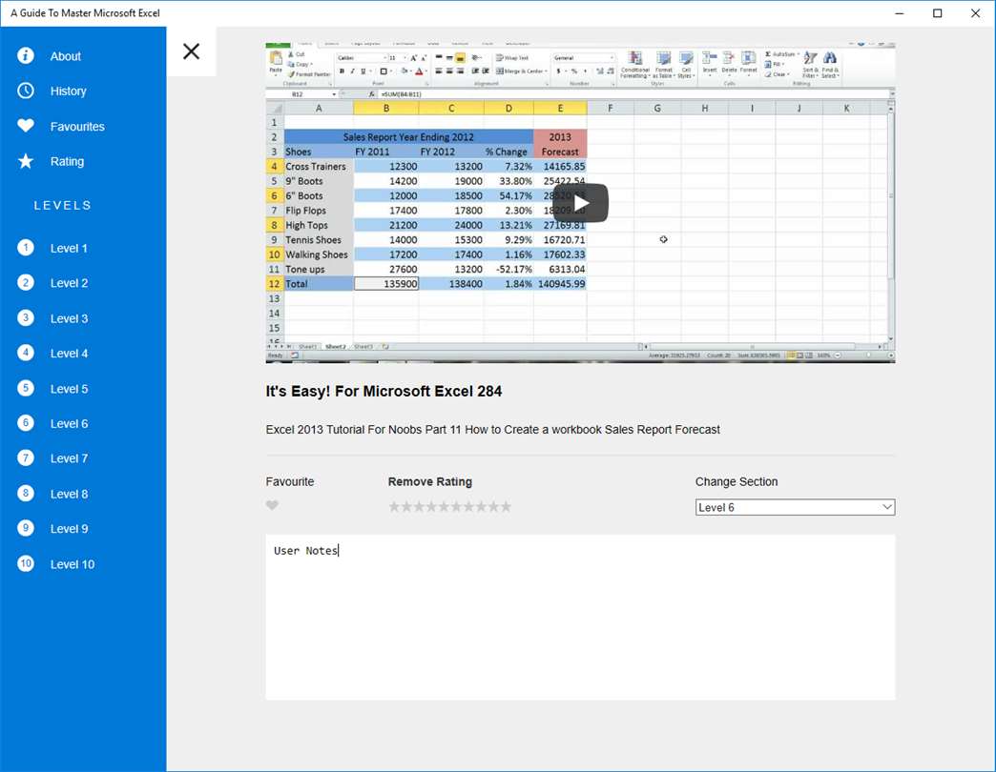Rate the video one star
Screen dimensions: 996x772
point(394,506)
